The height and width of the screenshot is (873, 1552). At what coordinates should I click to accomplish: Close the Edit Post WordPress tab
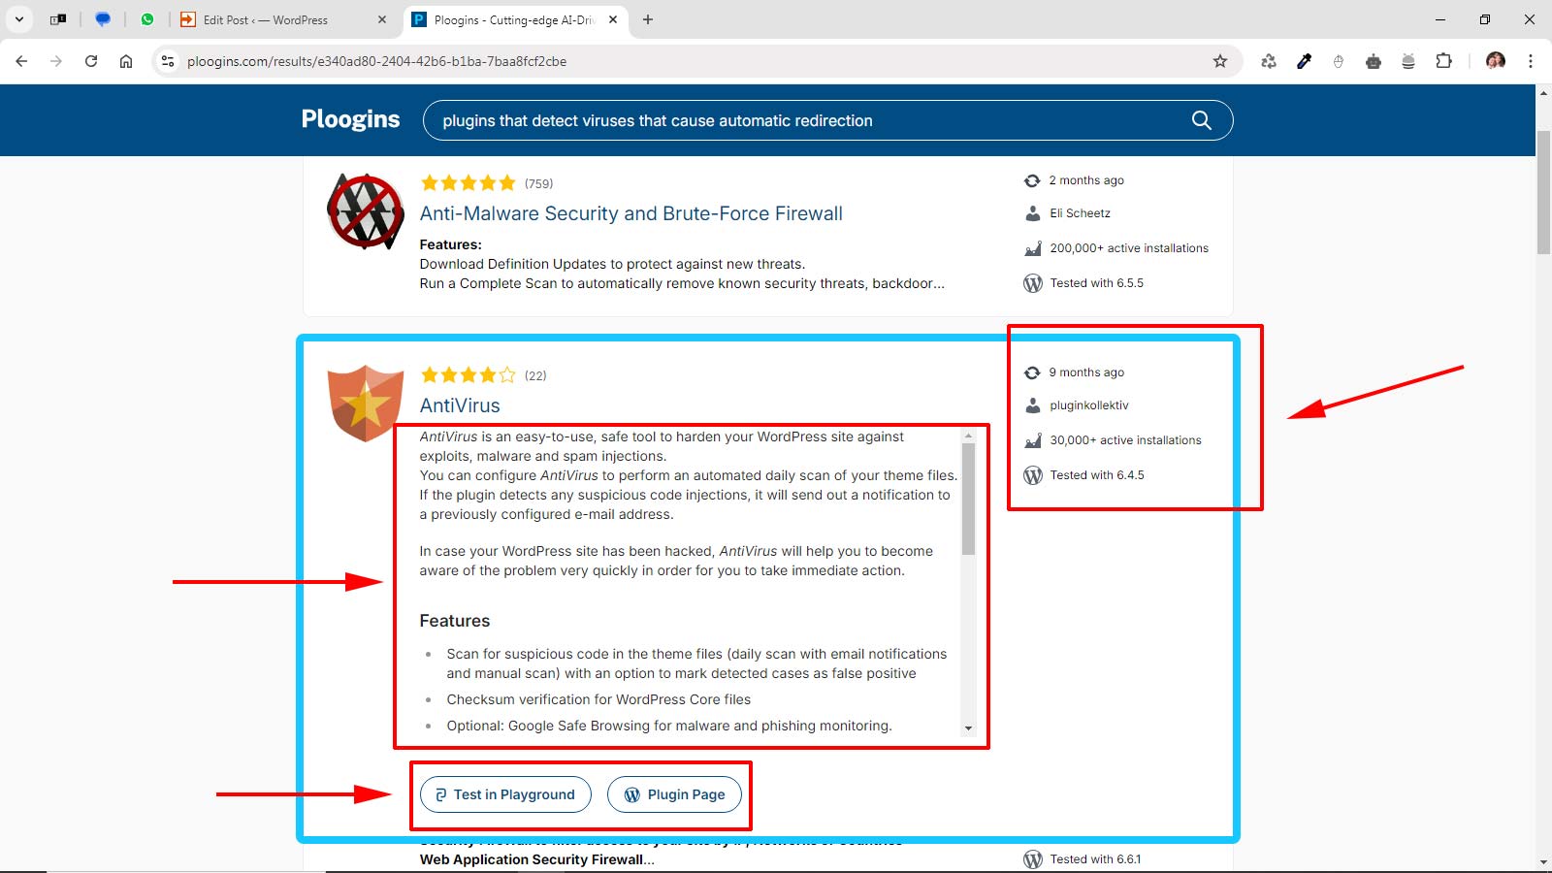tap(381, 19)
